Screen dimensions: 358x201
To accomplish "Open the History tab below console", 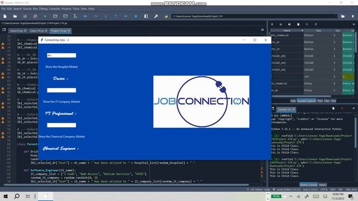I will [322, 185].
